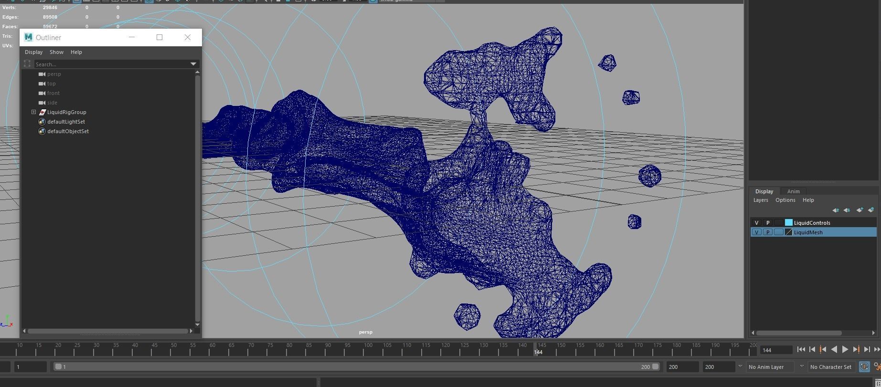Switch to the Anim layers tab

point(793,191)
